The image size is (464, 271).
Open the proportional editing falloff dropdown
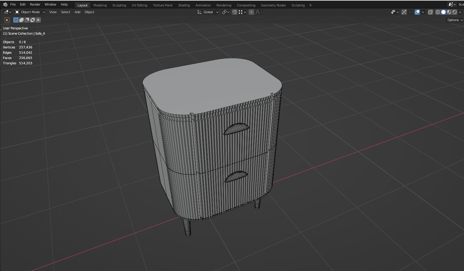(259, 12)
